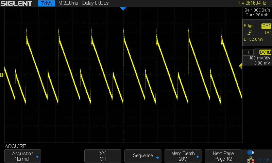This screenshot has height=163, width=272.
Task: Click the Mem Depth softkey blue arrow
Action: (x=198, y=157)
